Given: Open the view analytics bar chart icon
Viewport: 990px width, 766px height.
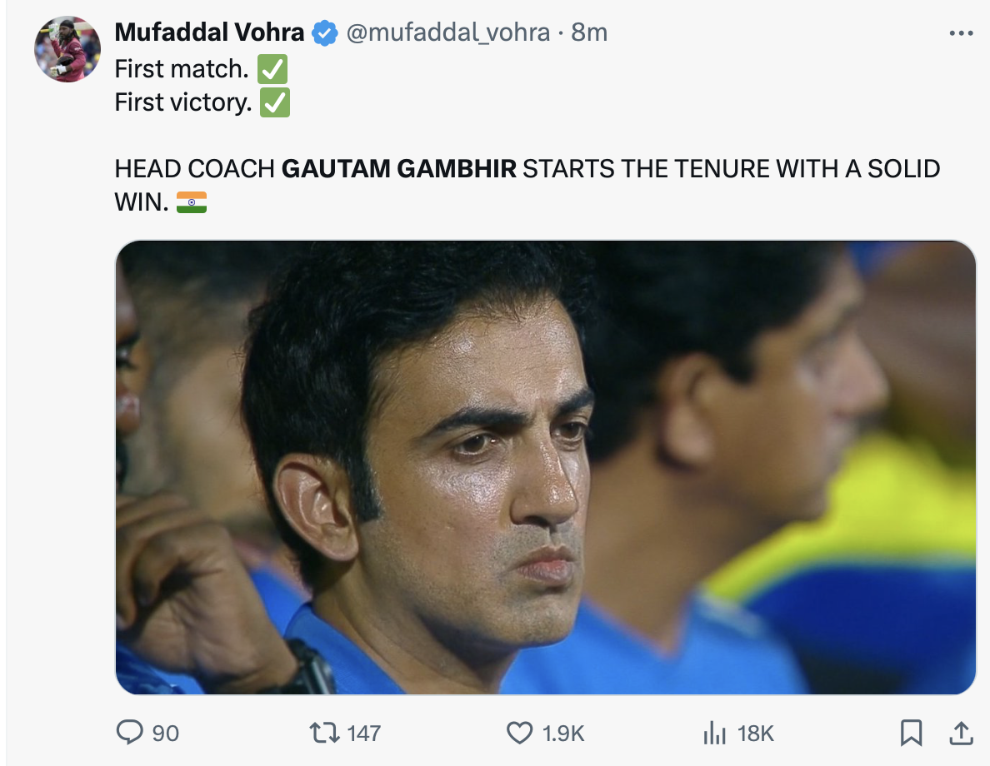Looking at the screenshot, I should [715, 733].
